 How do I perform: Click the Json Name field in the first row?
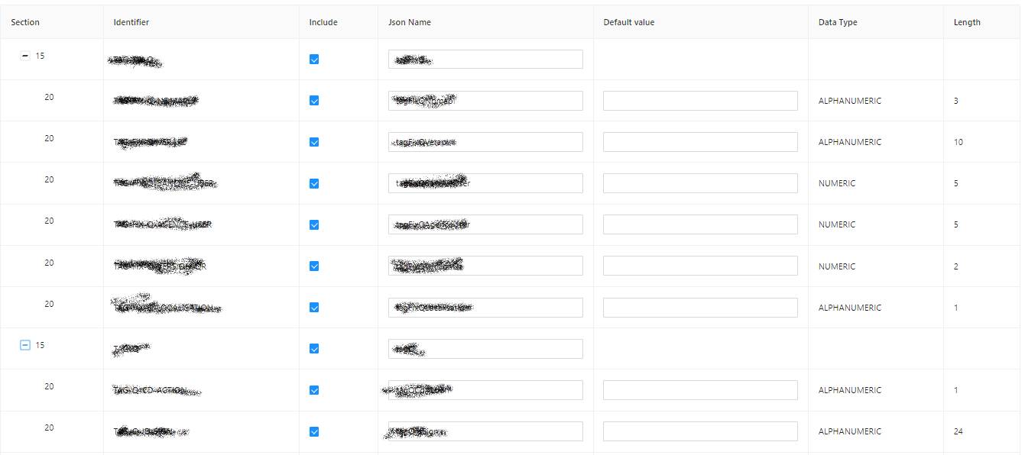485,59
